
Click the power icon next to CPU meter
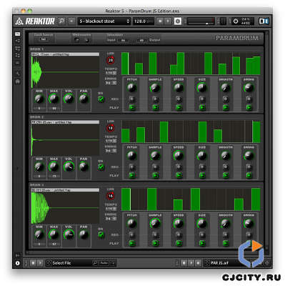pyautogui.click(x=236, y=21)
